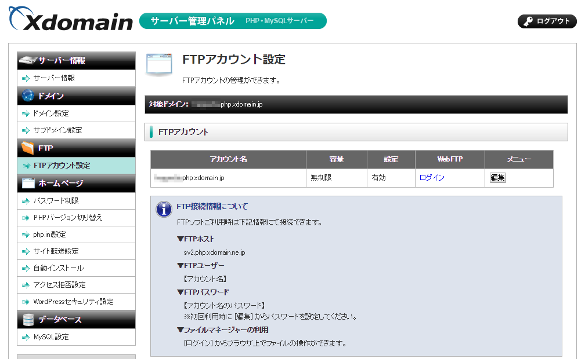
Task: Click the orange folder icon beside FTP header
Action: pos(28,148)
